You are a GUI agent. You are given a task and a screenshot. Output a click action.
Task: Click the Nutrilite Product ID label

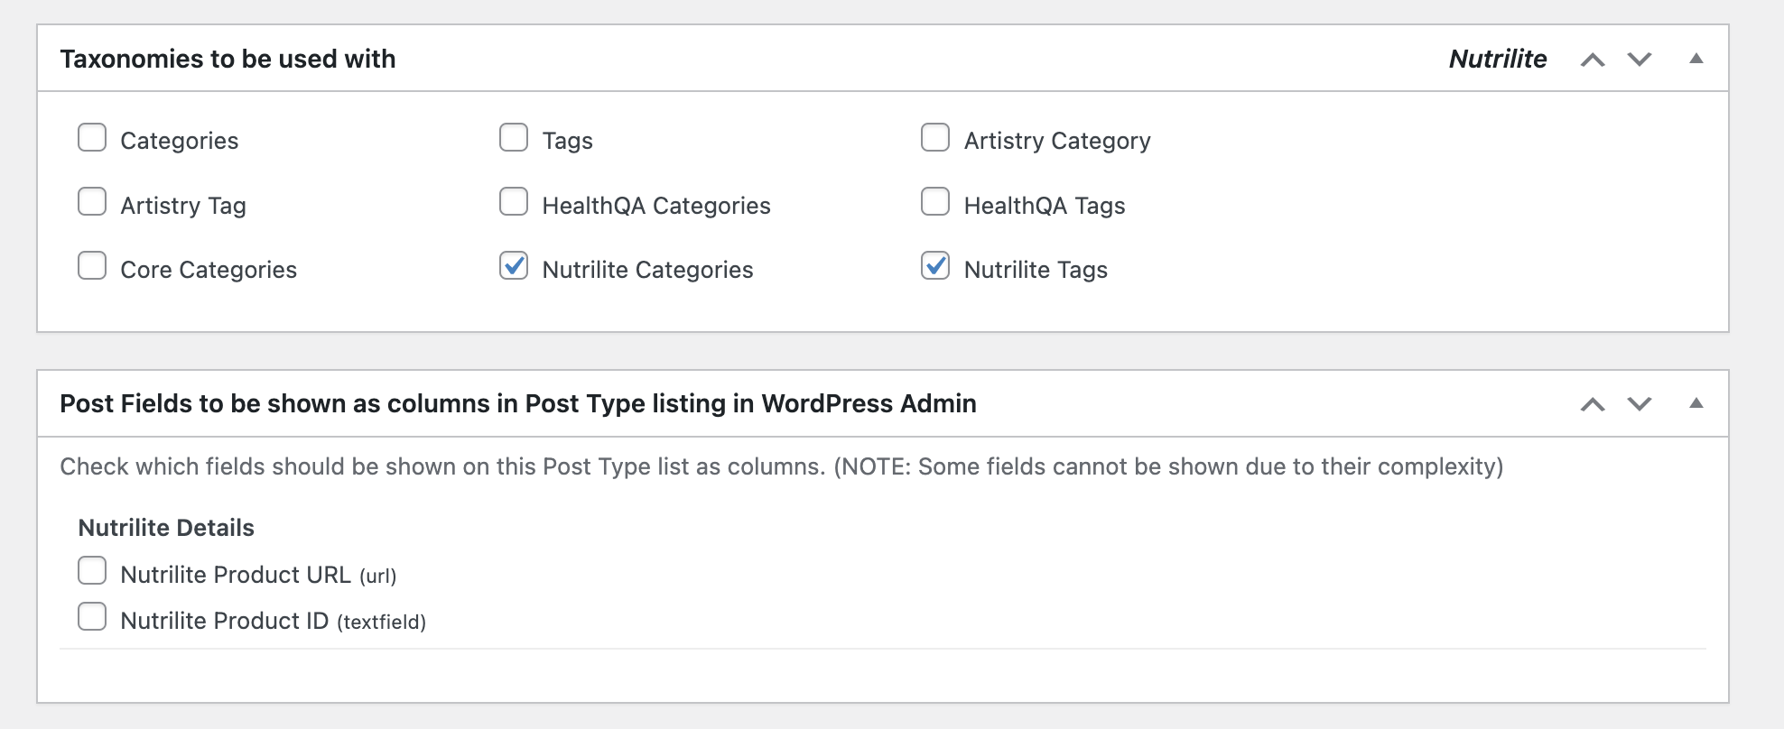click(273, 621)
